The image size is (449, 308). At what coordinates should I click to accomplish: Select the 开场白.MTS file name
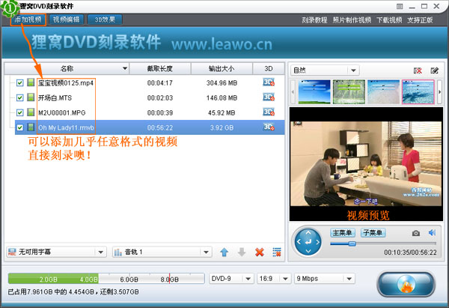coord(55,97)
